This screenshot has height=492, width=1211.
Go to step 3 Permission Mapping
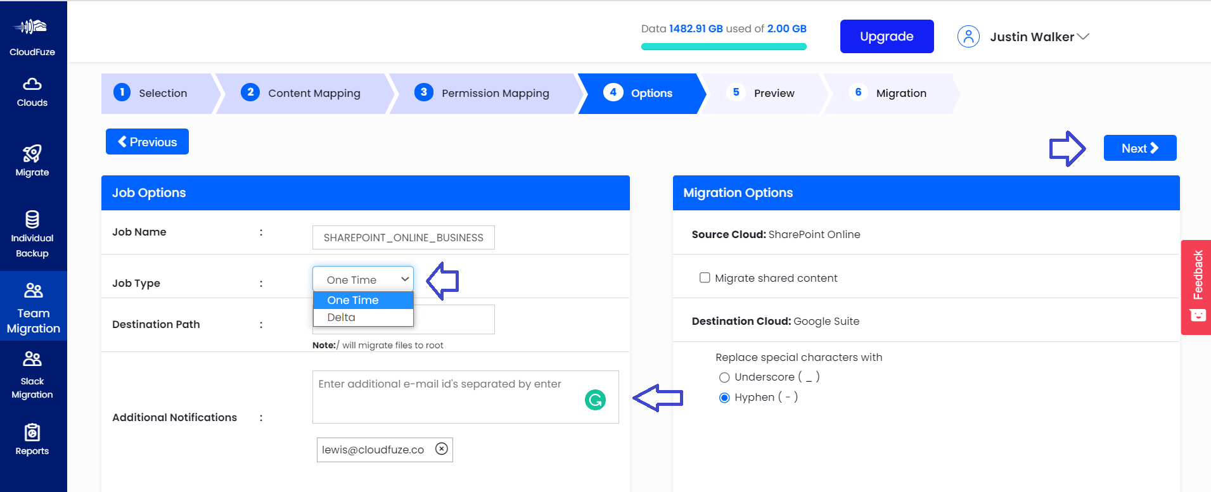[485, 93]
